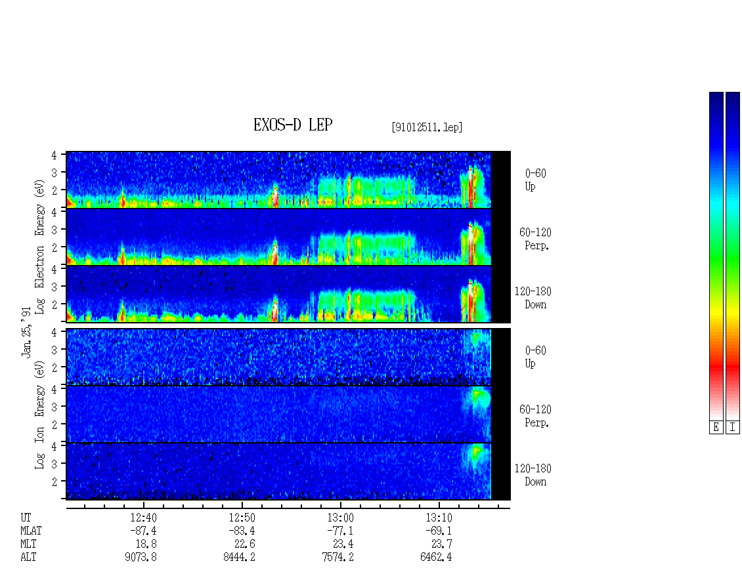
Task: Click the ion 120-180 Down spectrogram panel
Action: click(x=278, y=472)
